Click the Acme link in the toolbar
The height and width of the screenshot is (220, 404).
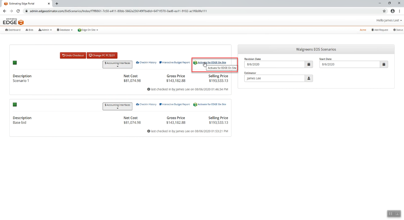(x=363, y=30)
